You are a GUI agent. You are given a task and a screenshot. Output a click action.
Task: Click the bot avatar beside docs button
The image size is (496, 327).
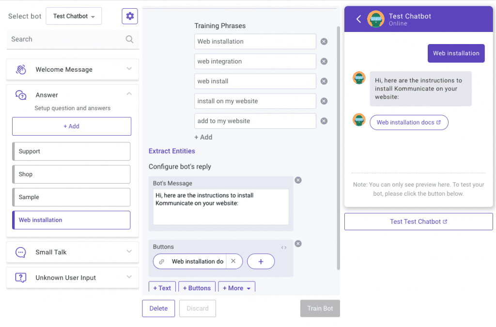click(359, 120)
